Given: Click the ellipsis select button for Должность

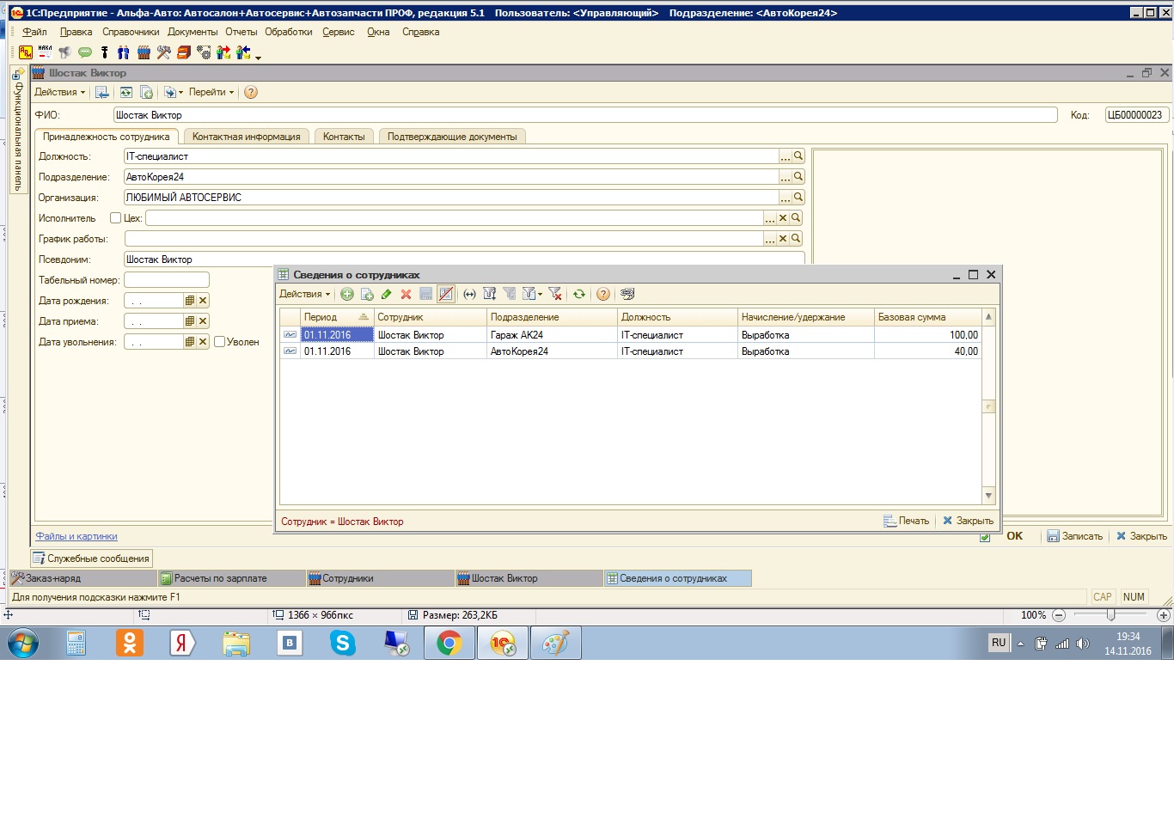Looking at the screenshot, I should tap(785, 156).
